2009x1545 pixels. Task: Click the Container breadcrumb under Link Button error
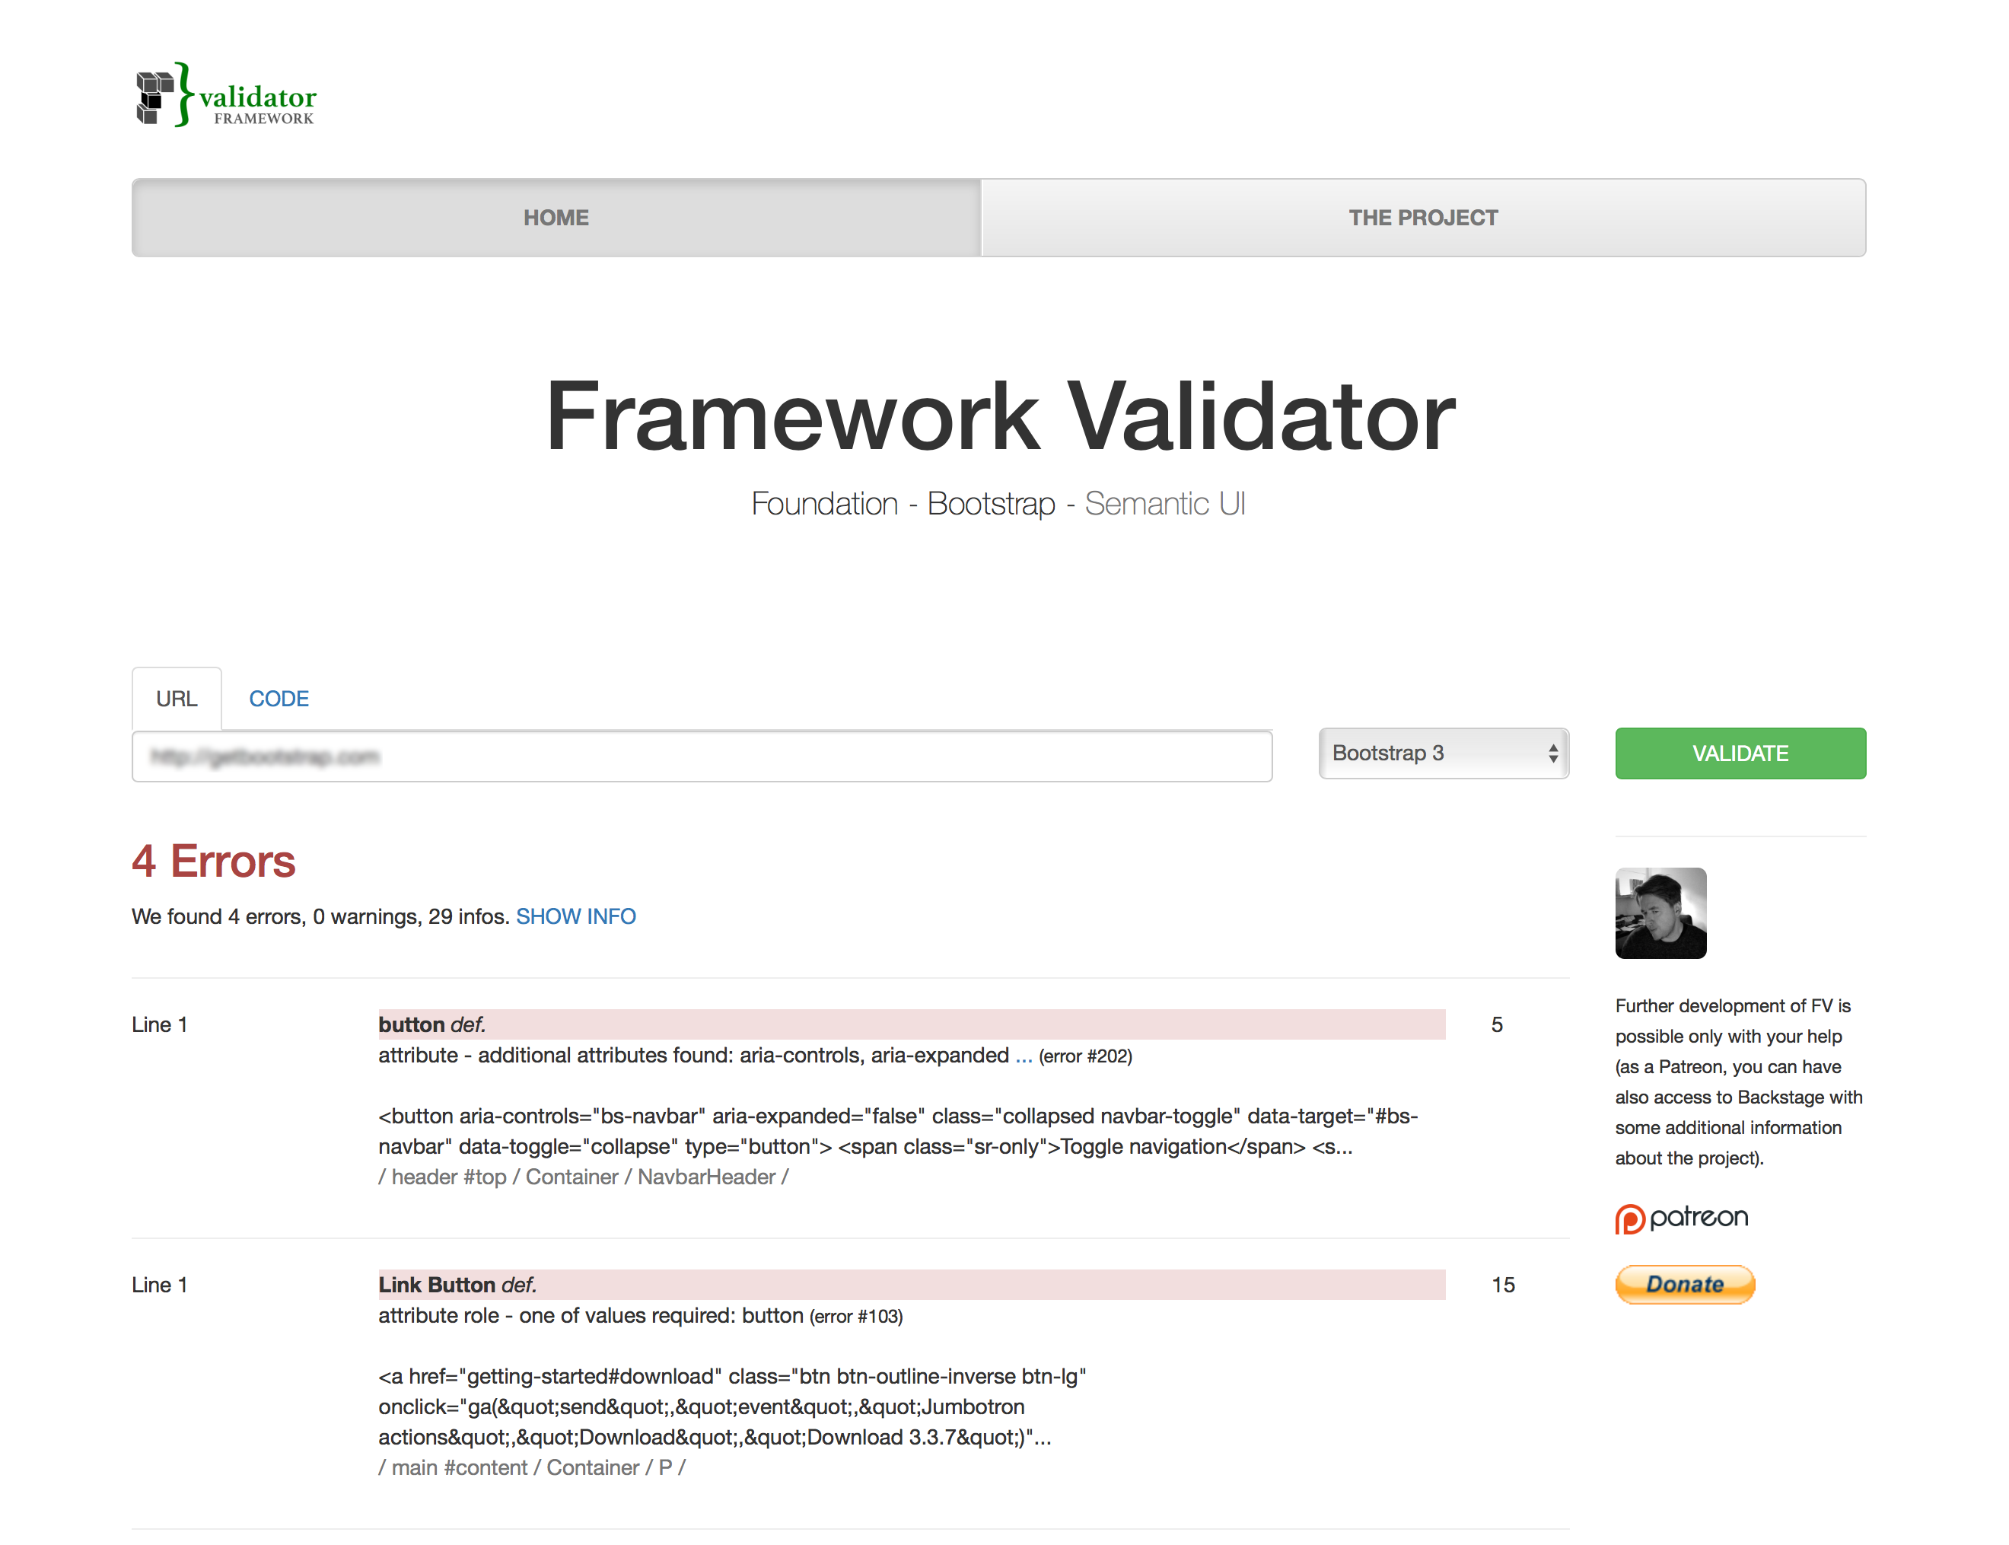[x=592, y=1467]
